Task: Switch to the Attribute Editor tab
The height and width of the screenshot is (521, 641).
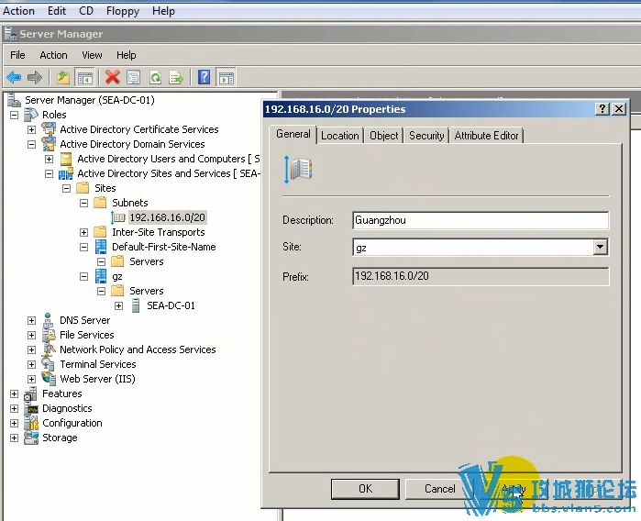Action: (486, 136)
